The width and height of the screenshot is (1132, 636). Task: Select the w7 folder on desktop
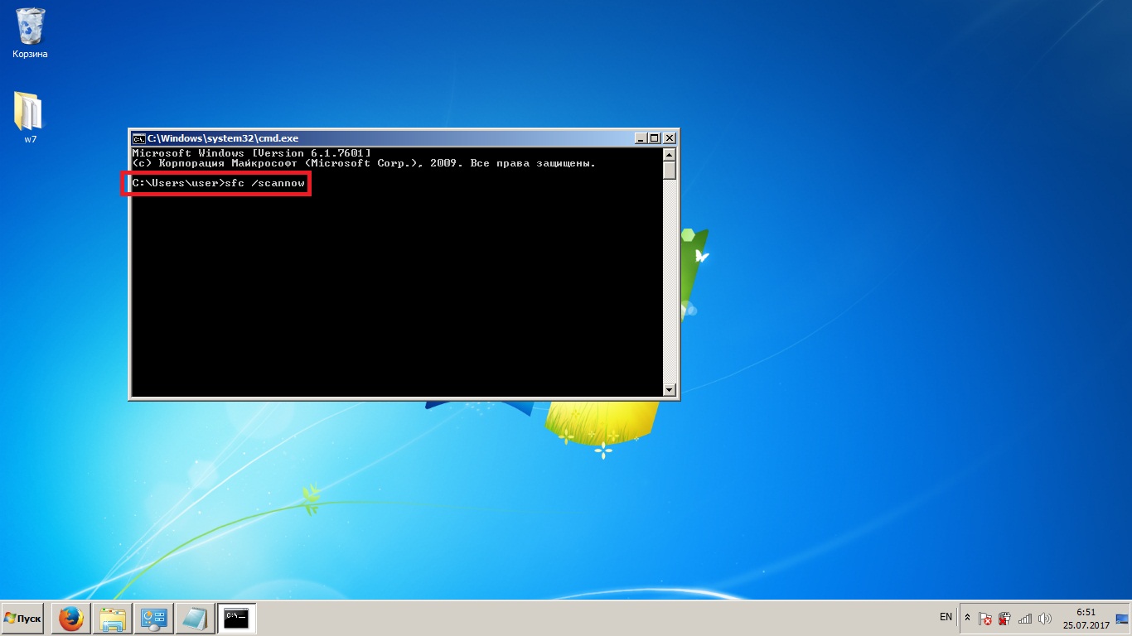click(x=30, y=118)
